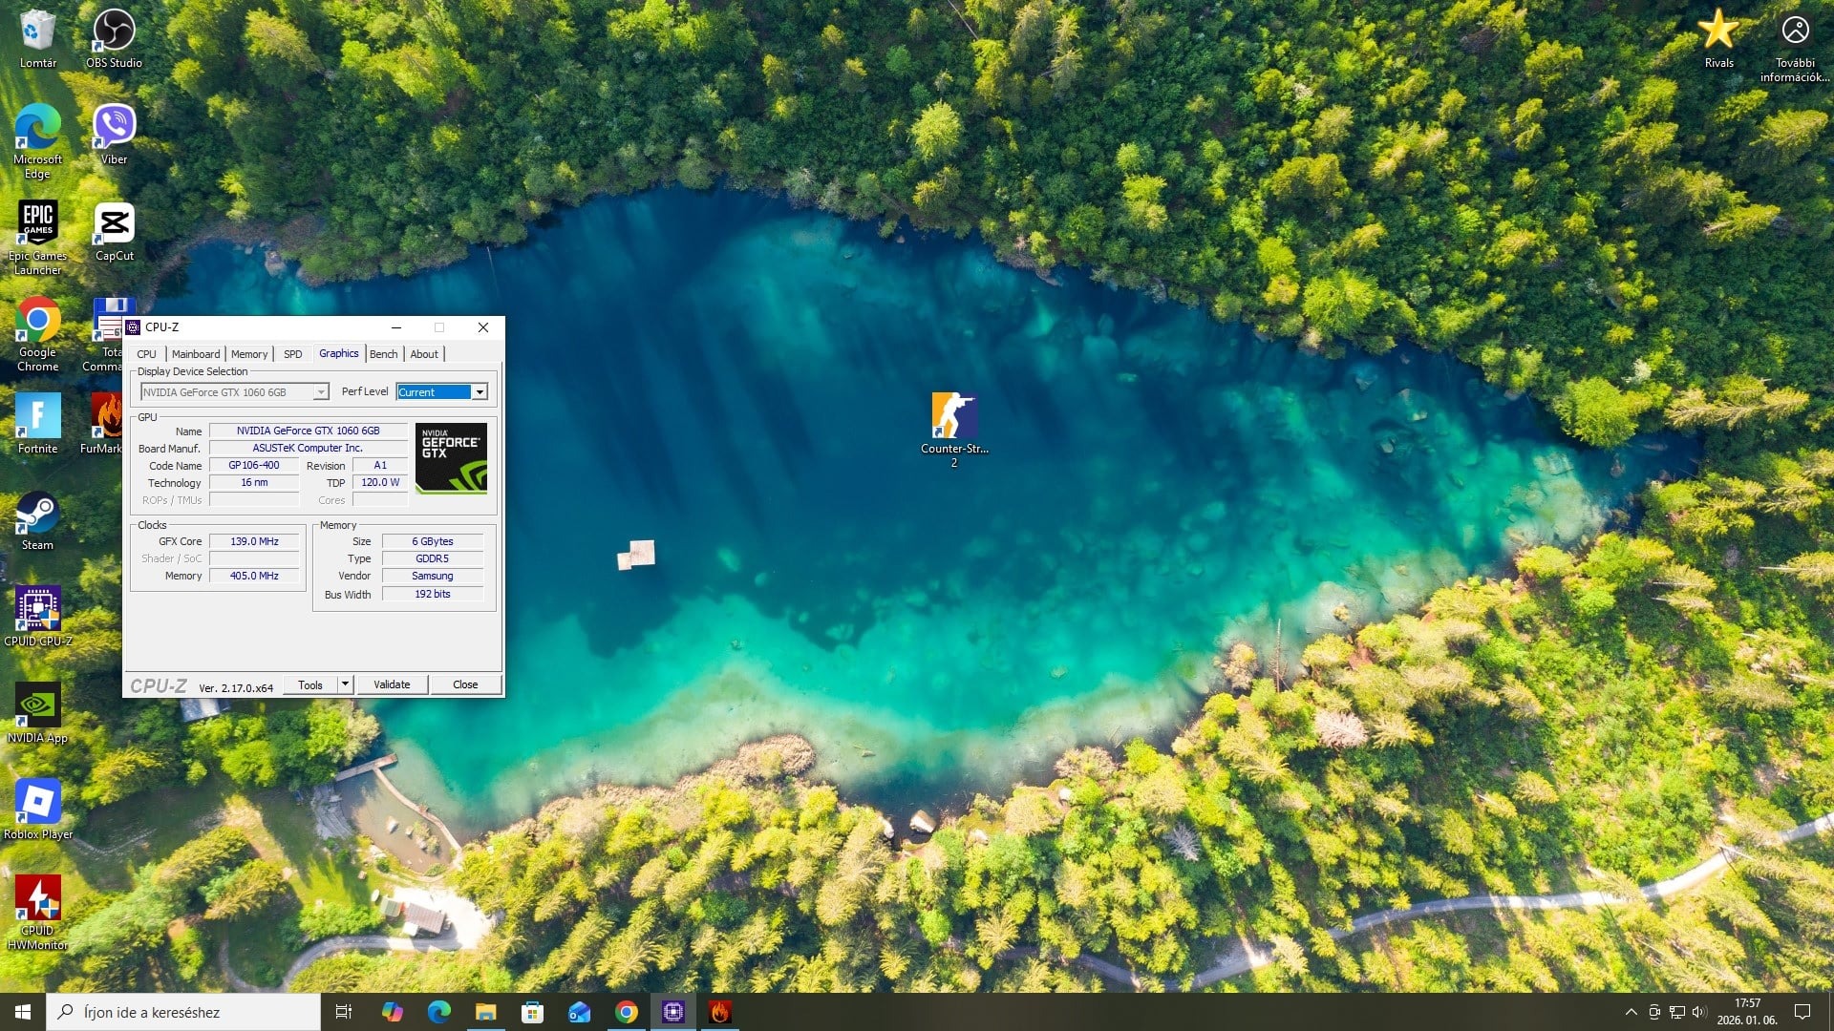Switch to the Bench tab
1834x1031 pixels.
click(x=383, y=354)
